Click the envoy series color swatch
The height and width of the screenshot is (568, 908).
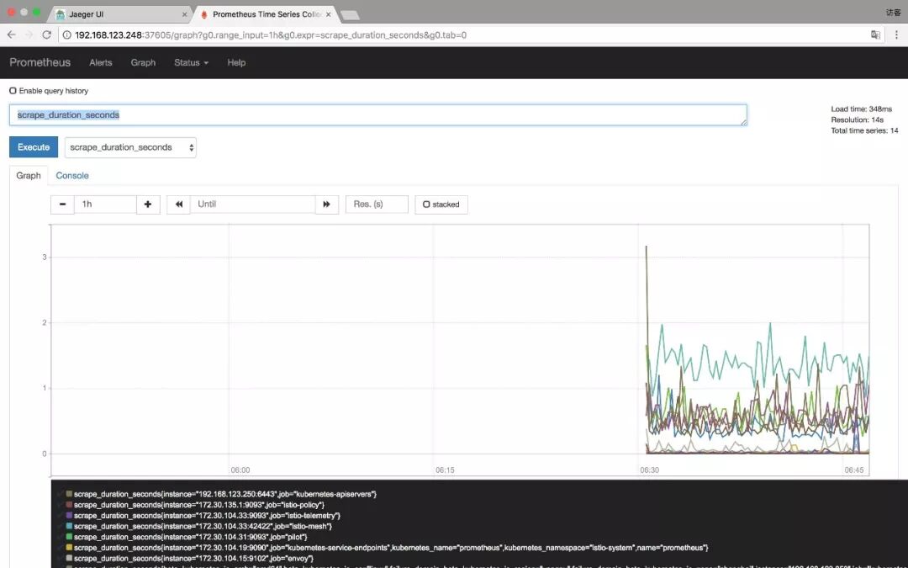pyautogui.click(x=69, y=558)
